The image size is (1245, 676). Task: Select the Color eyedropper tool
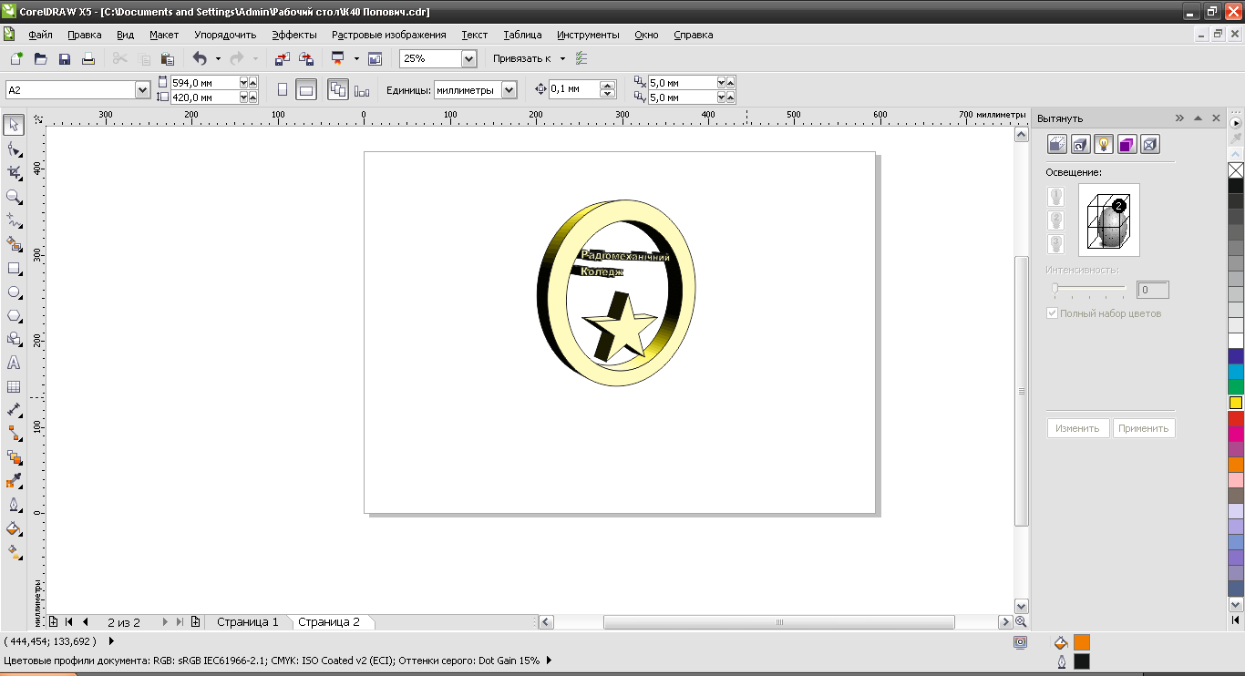14,481
